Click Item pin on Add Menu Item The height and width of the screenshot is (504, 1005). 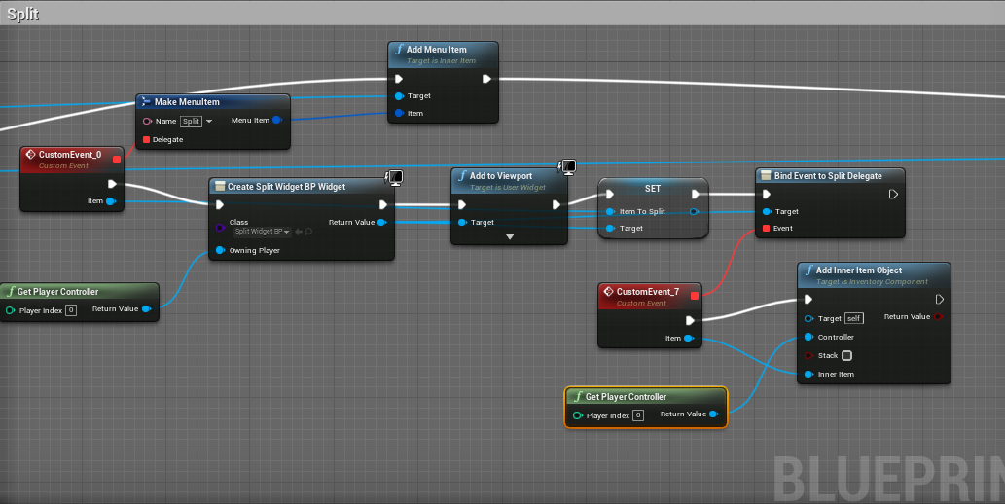(x=399, y=114)
